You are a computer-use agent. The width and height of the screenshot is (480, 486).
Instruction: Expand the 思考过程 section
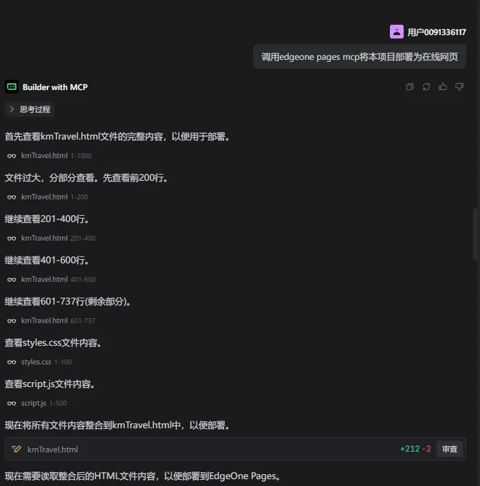(30, 109)
